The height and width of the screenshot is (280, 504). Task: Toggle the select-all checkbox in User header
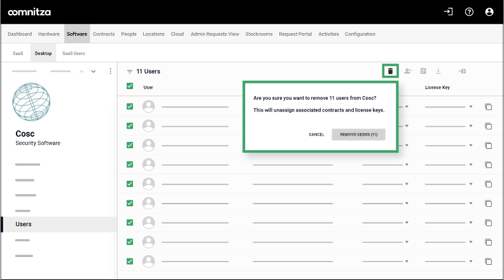coord(130,87)
